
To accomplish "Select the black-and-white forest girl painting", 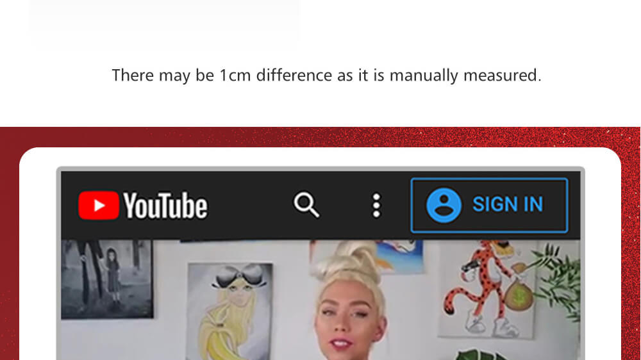I will tap(107, 279).
